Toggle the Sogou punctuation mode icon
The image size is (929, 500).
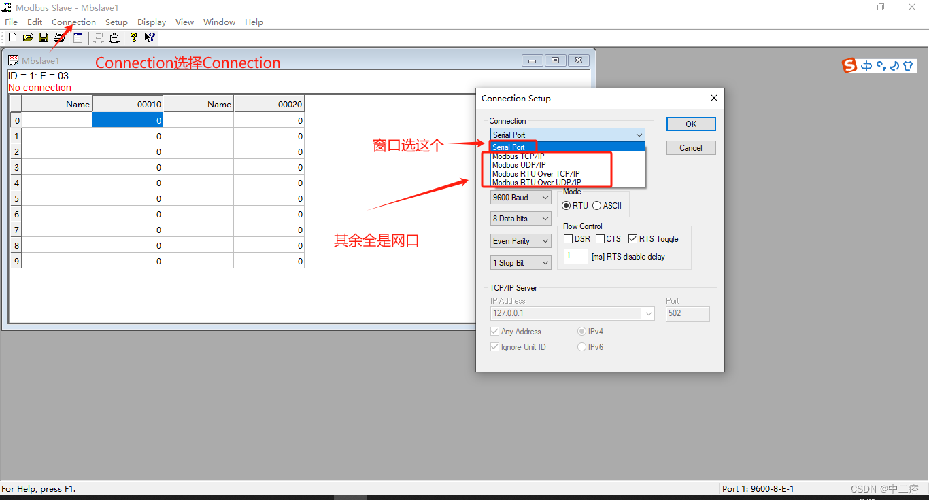881,66
